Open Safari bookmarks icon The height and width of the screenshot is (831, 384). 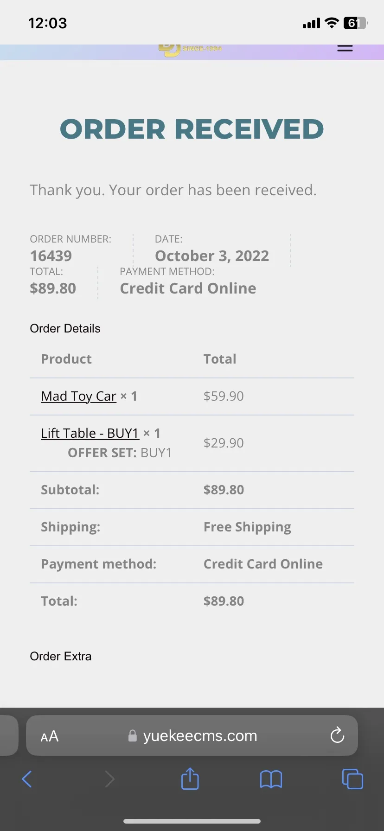(271, 780)
